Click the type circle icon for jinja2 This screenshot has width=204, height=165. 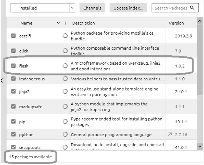coord(65,92)
